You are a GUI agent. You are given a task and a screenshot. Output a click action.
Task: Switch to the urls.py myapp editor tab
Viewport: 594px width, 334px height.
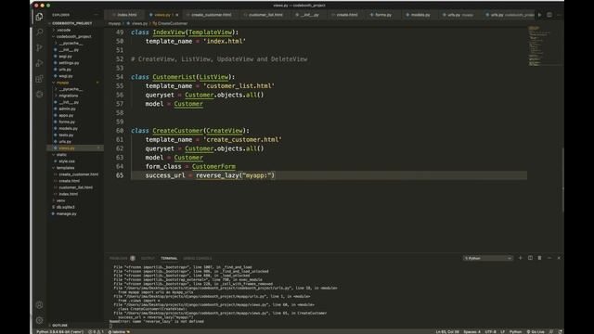point(458,15)
